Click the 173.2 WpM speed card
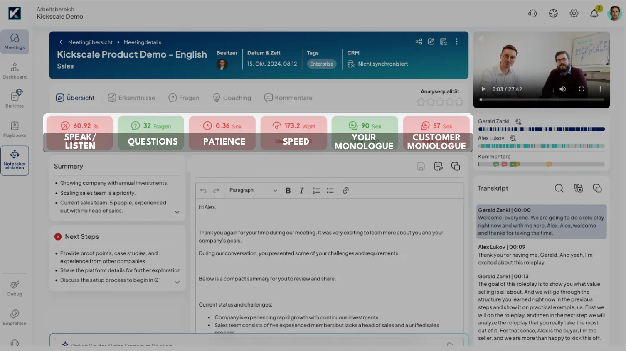The width and height of the screenshot is (626, 351). (x=294, y=133)
